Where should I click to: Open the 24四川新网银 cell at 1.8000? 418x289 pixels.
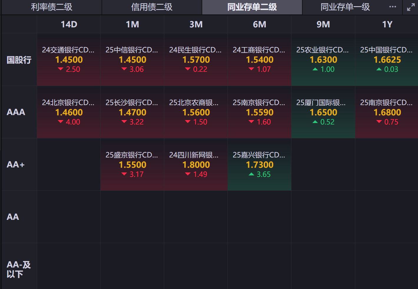[x=196, y=165]
